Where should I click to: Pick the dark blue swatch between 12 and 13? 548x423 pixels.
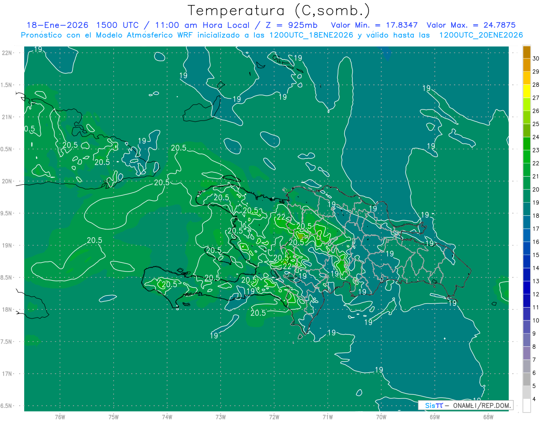527,287
